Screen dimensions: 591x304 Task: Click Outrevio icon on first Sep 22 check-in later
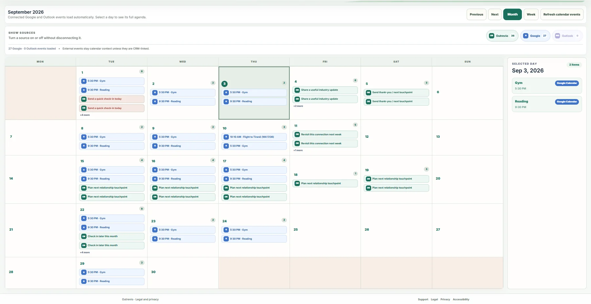(x=84, y=236)
